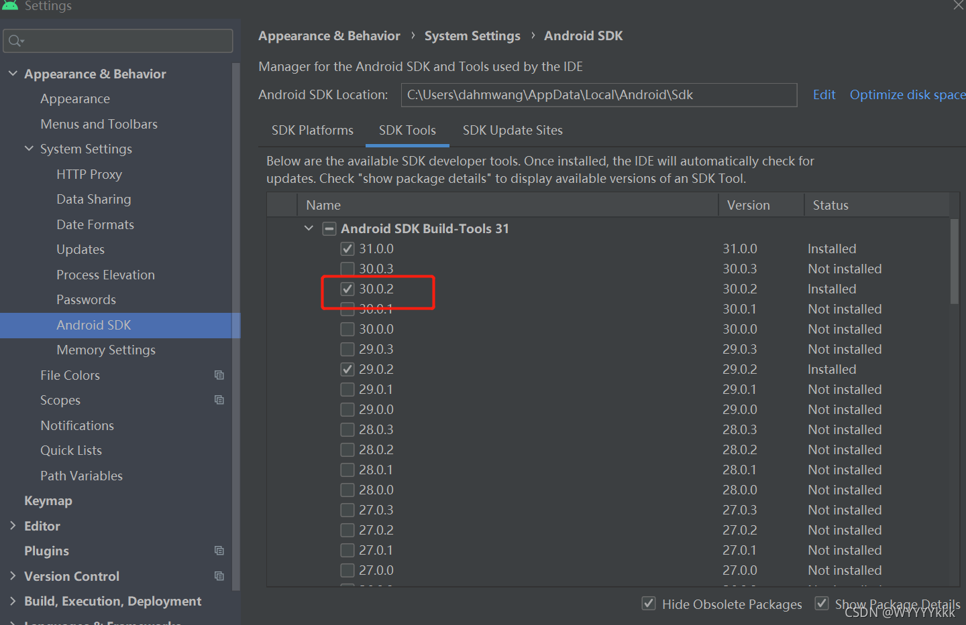Enable Show Package Details

pos(822,603)
